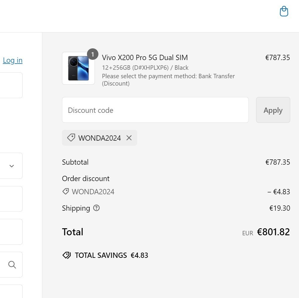
Task: Click the Log in link
Action: (13, 60)
